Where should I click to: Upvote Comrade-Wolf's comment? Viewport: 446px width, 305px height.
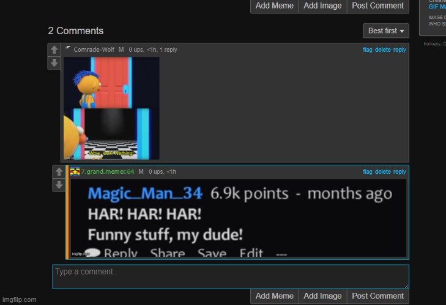coord(54,49)
